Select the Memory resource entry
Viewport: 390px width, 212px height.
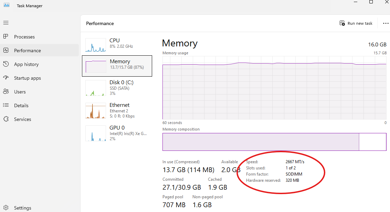click(117, 66)
